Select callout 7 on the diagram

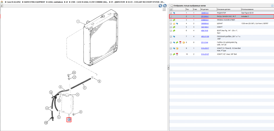[x=74, y=77]
